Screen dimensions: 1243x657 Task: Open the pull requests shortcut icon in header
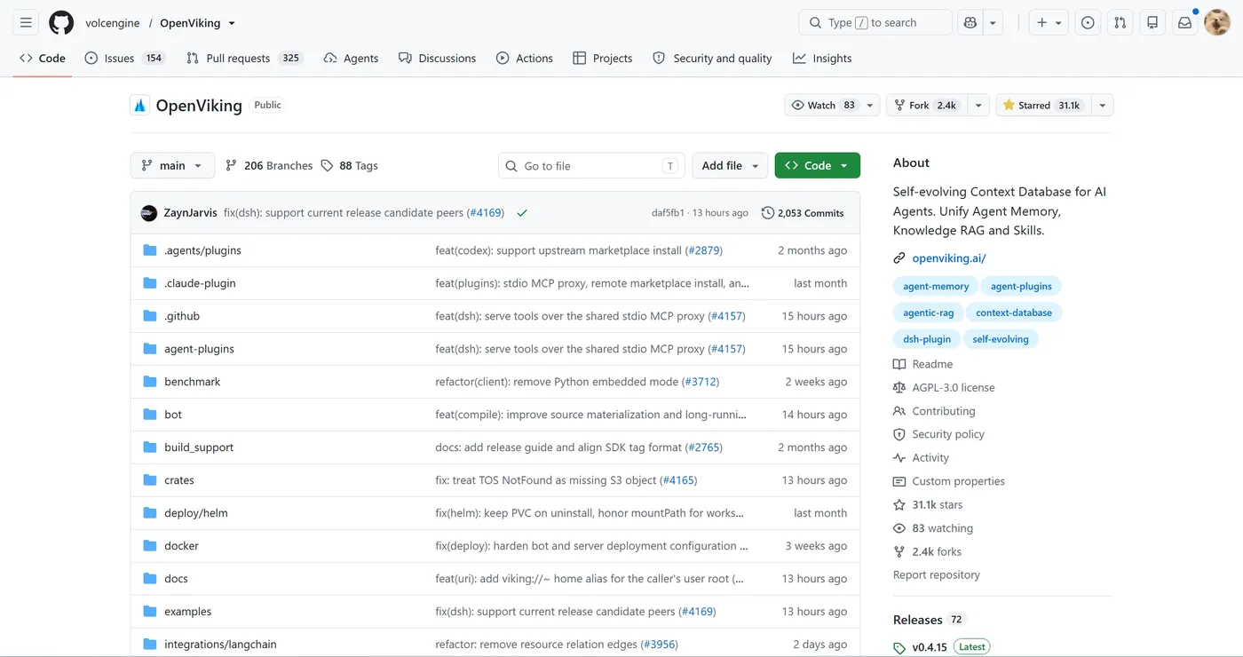pyautogui.click(x=1120, y=23)
